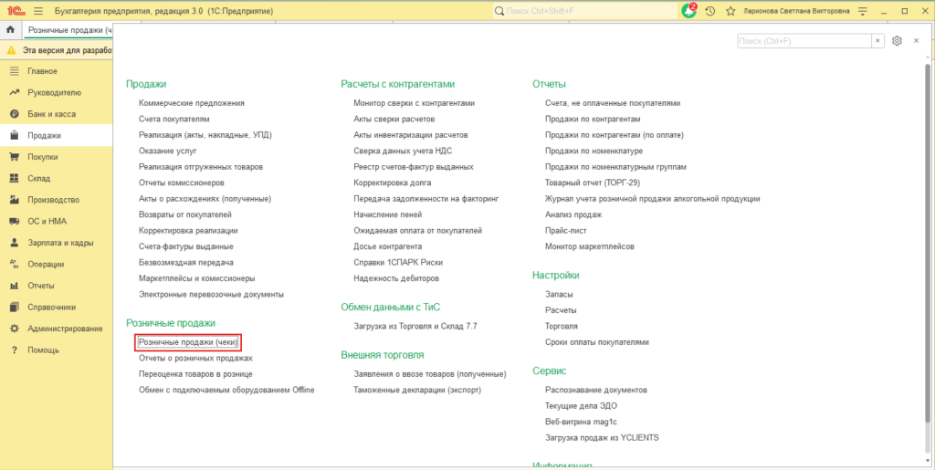Open the hamburger main menu icon

[38, 11]
